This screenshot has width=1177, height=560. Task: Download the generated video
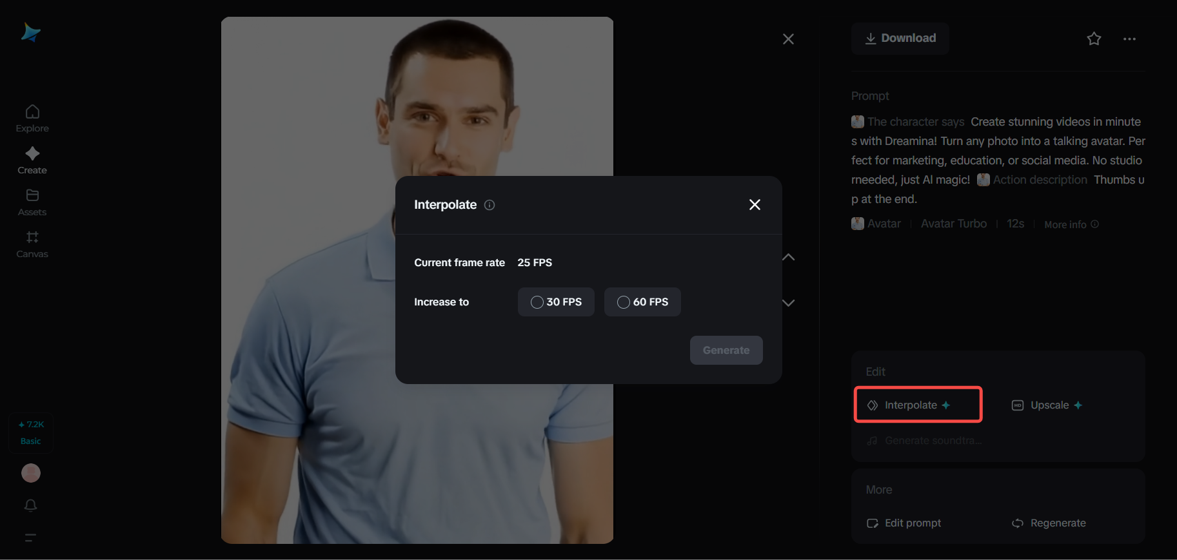[900, 39]
